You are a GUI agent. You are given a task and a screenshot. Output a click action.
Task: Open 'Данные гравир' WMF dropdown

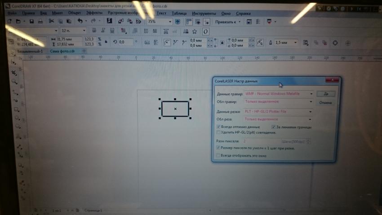click(x=310, y=94)
